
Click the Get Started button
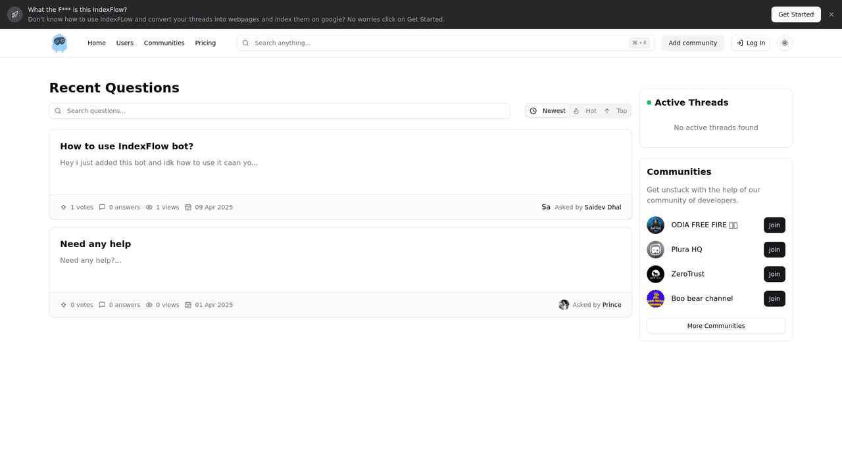point(796,14)
